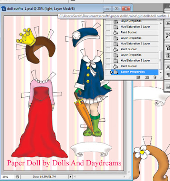Open the Paragraph panel pilcrow dock icon
Viewport: 170px width, 181px height.
click(x=168, y=75)
